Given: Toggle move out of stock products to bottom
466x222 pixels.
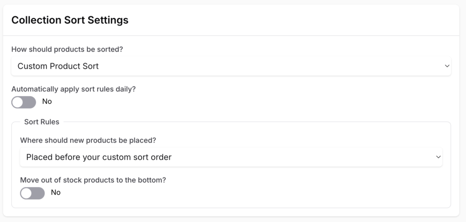Looking at the screenshot, I should pyautogui.click(x=32, y=193).
